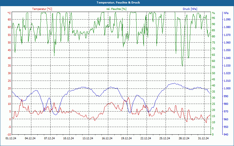This screenshot has height=146, width=234.
Task: Click the green "90" humidity axis tick
Action: [x=214, y=24]
